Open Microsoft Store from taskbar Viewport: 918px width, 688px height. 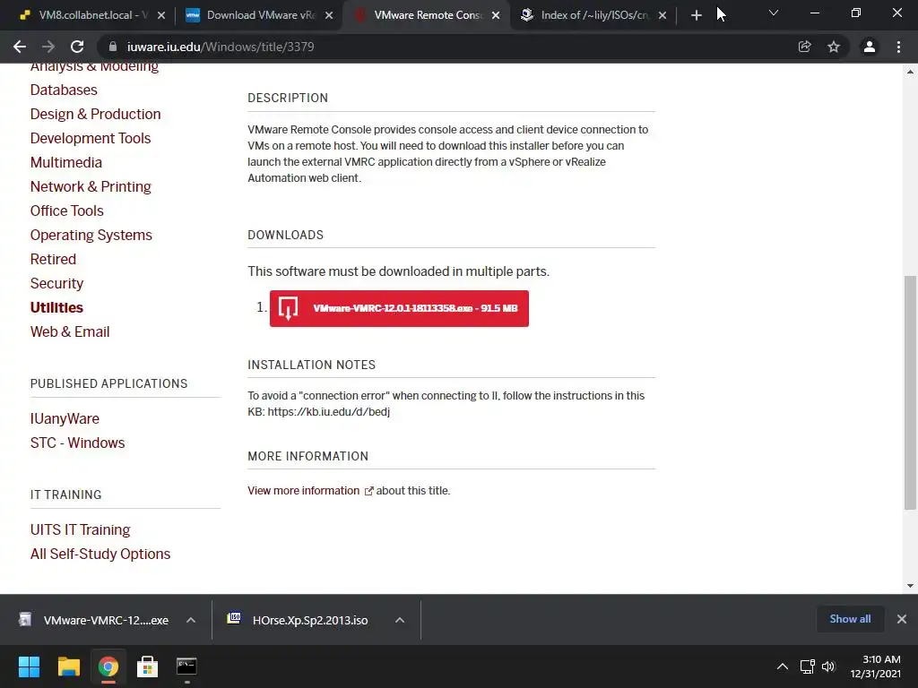click(147, 666)
